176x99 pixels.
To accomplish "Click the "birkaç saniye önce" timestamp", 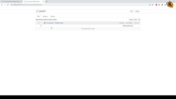I will (128, 26).
